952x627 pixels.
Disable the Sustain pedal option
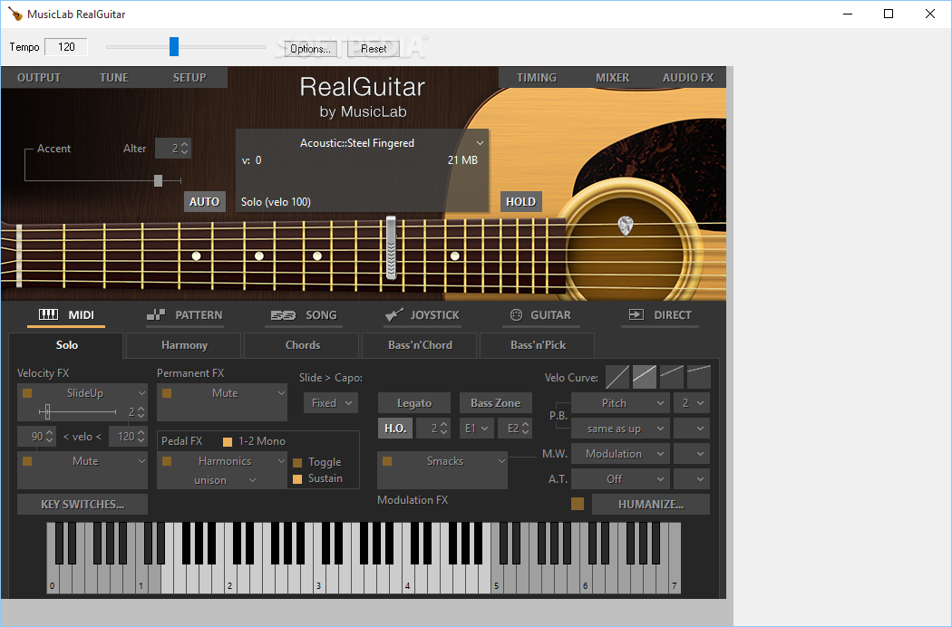pyautogui.click(x=297, y=479)
